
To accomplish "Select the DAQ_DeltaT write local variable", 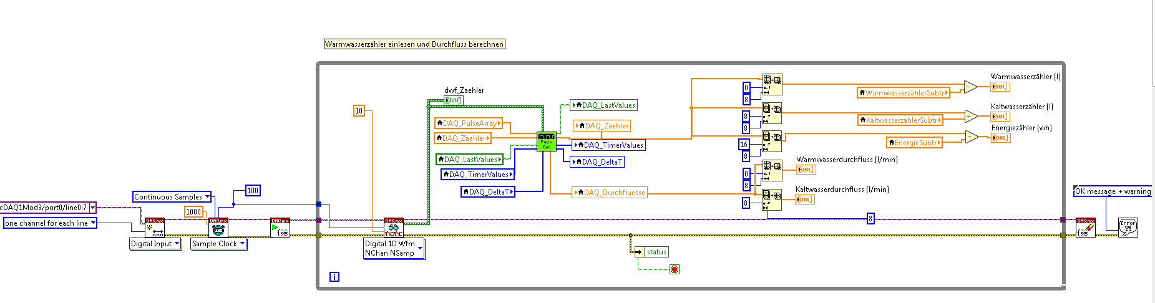I will point(597,162).
